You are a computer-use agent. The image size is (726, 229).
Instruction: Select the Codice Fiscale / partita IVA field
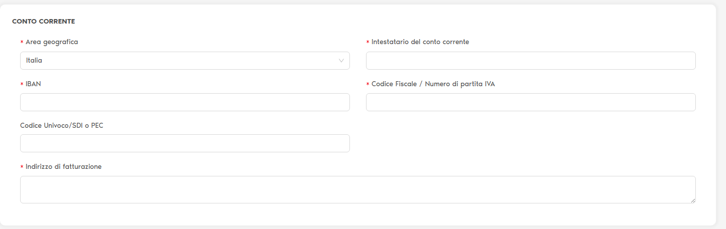(530, 102)
